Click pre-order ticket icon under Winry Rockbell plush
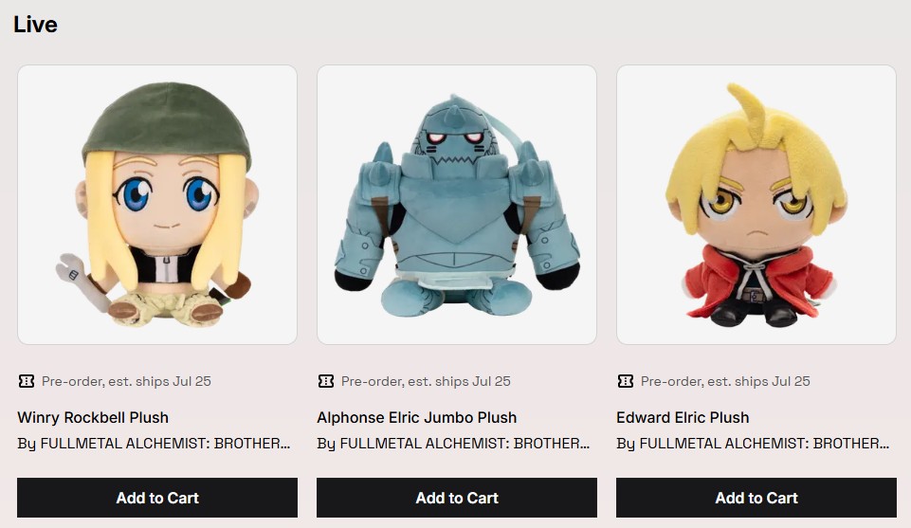 pos(27,381)
